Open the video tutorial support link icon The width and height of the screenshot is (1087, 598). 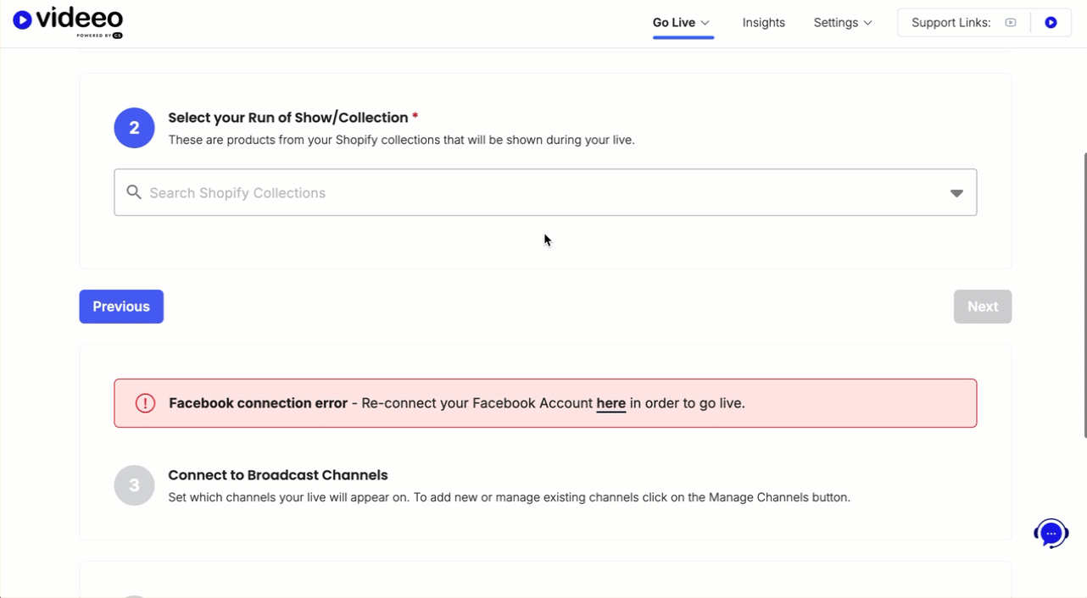coord(1010,23)
